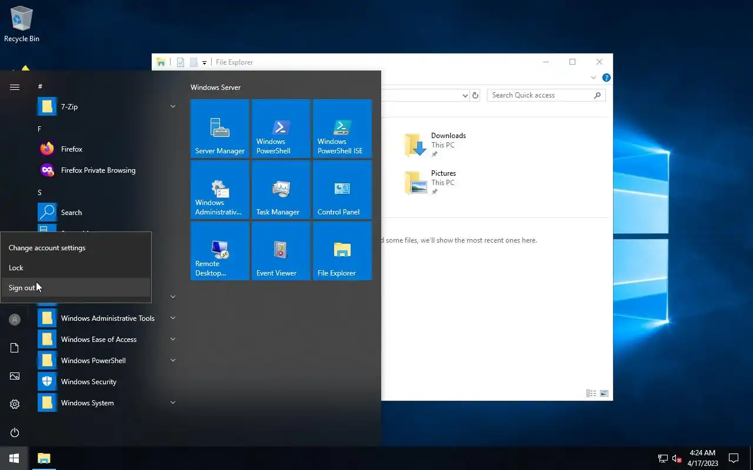Open Remote Desktop Connection tile
The image size is (753, 470).
tap(220, 251)
